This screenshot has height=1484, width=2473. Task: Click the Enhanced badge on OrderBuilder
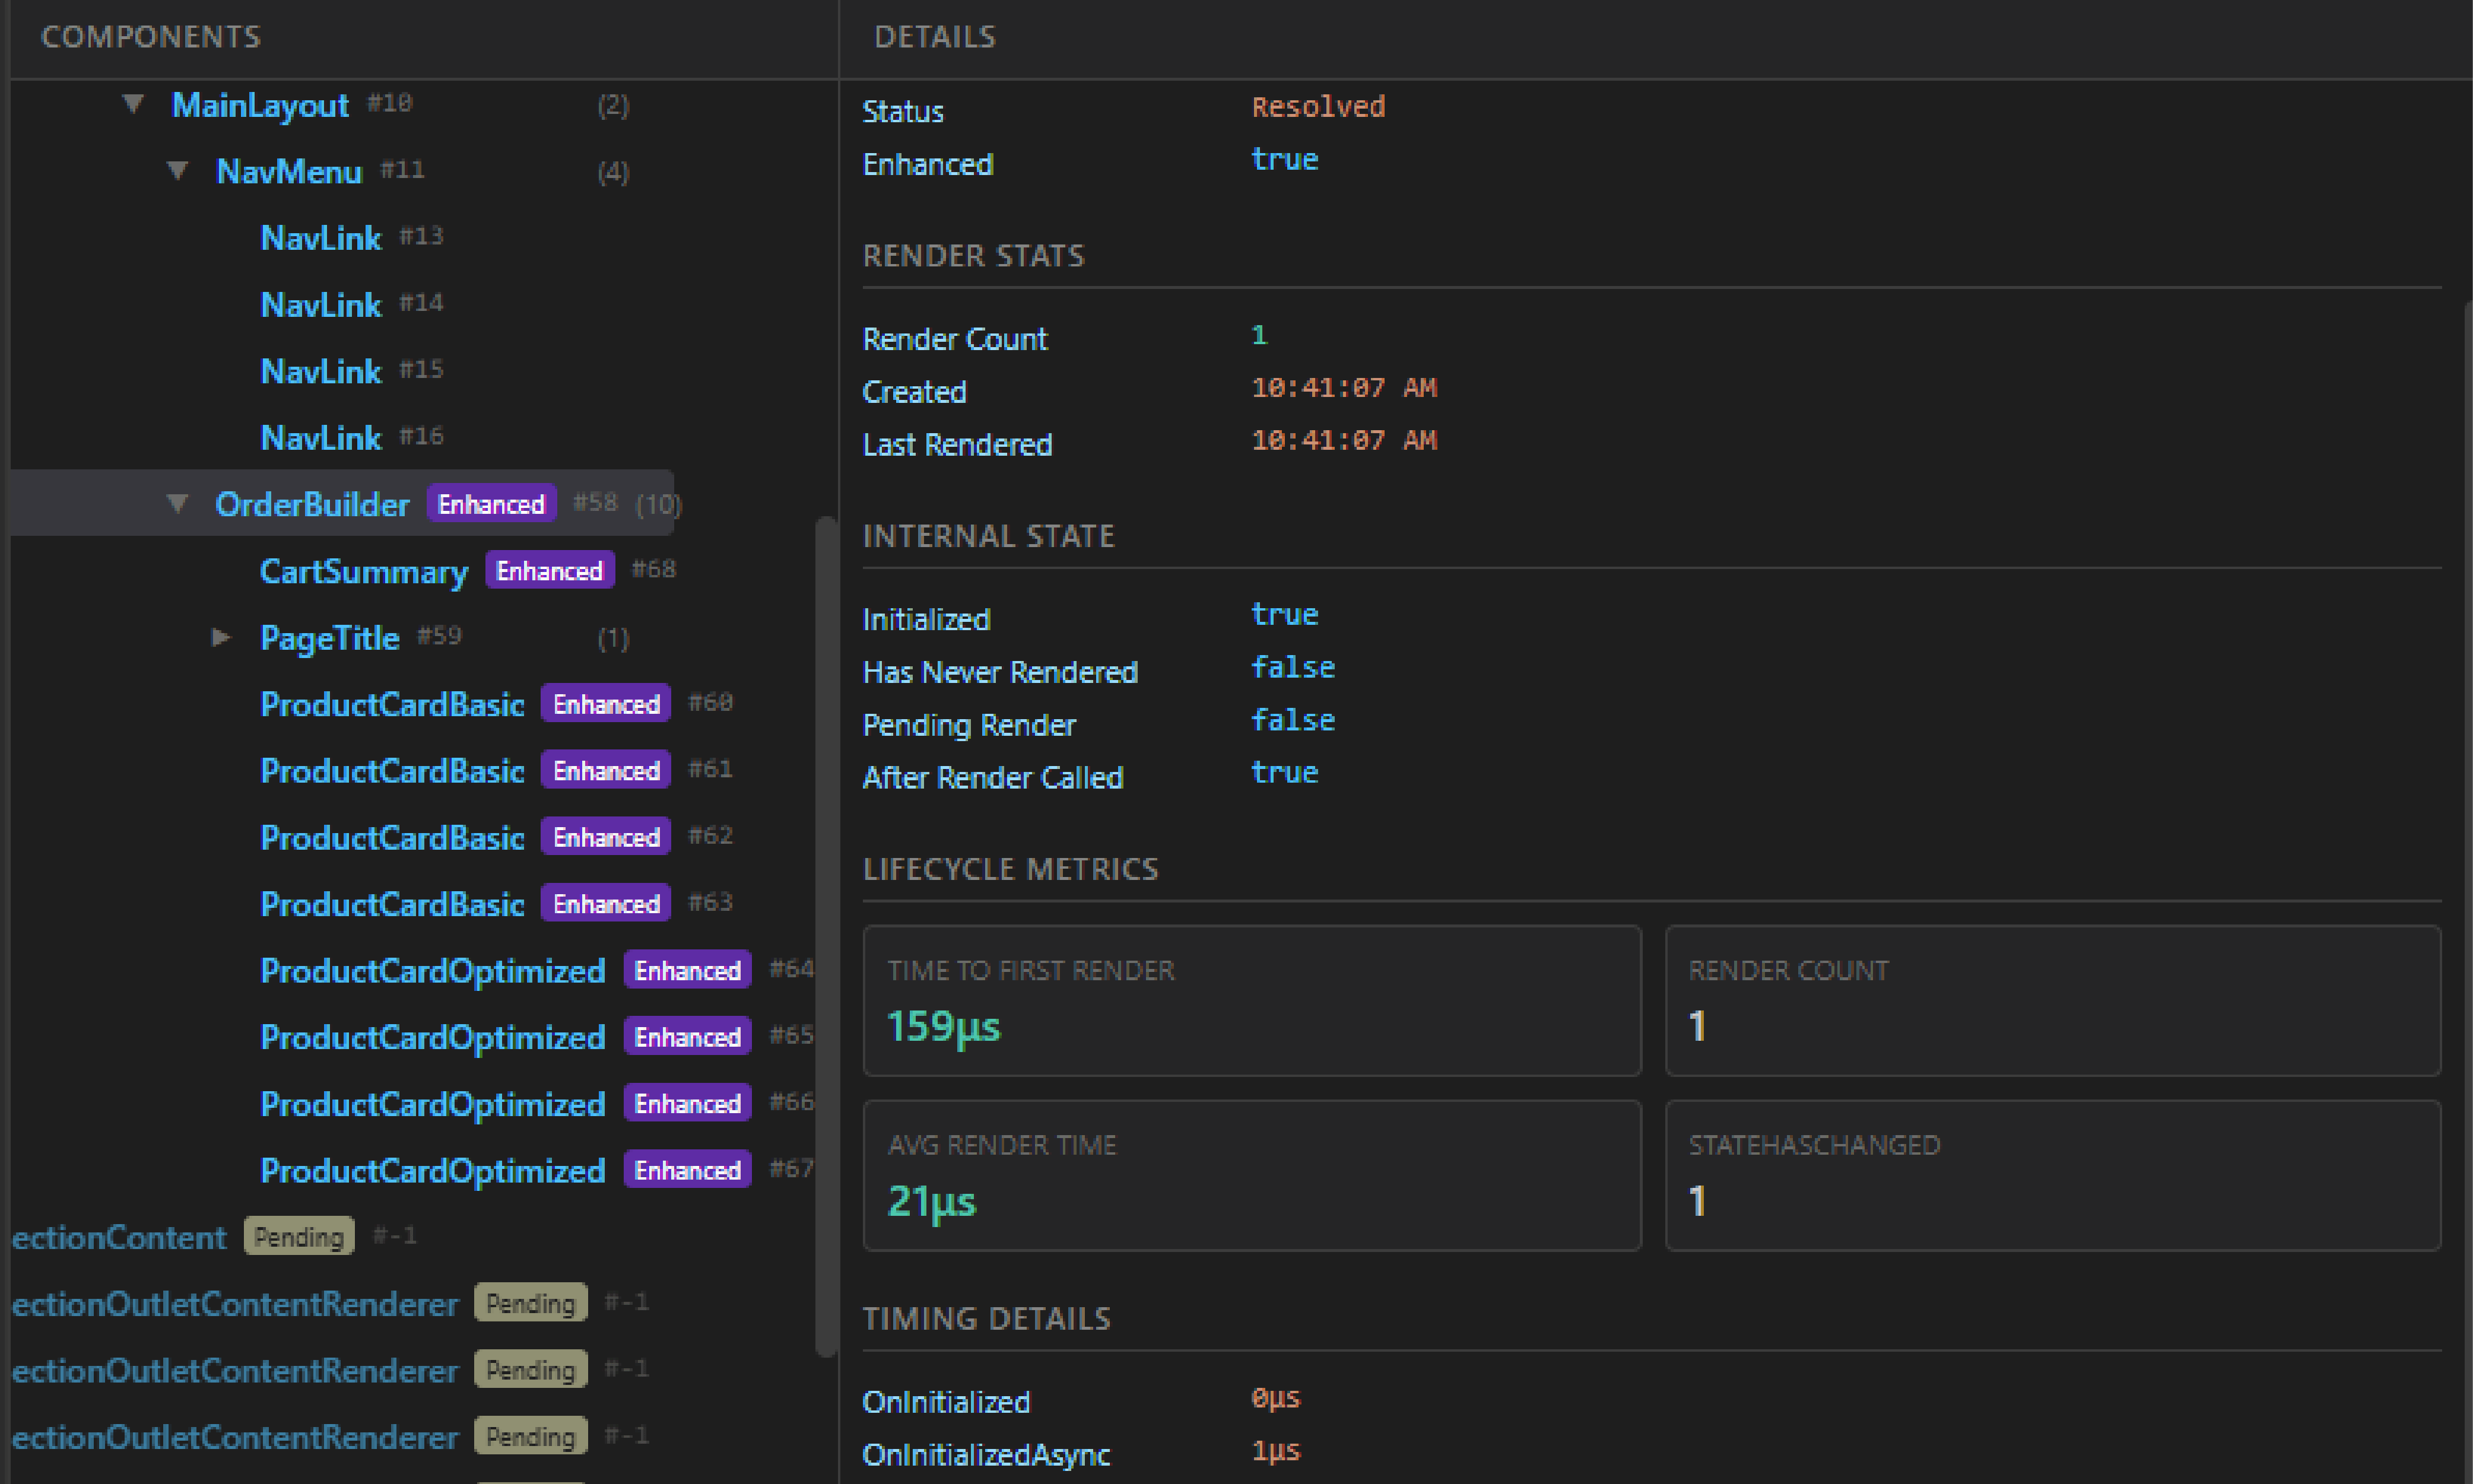491,503
